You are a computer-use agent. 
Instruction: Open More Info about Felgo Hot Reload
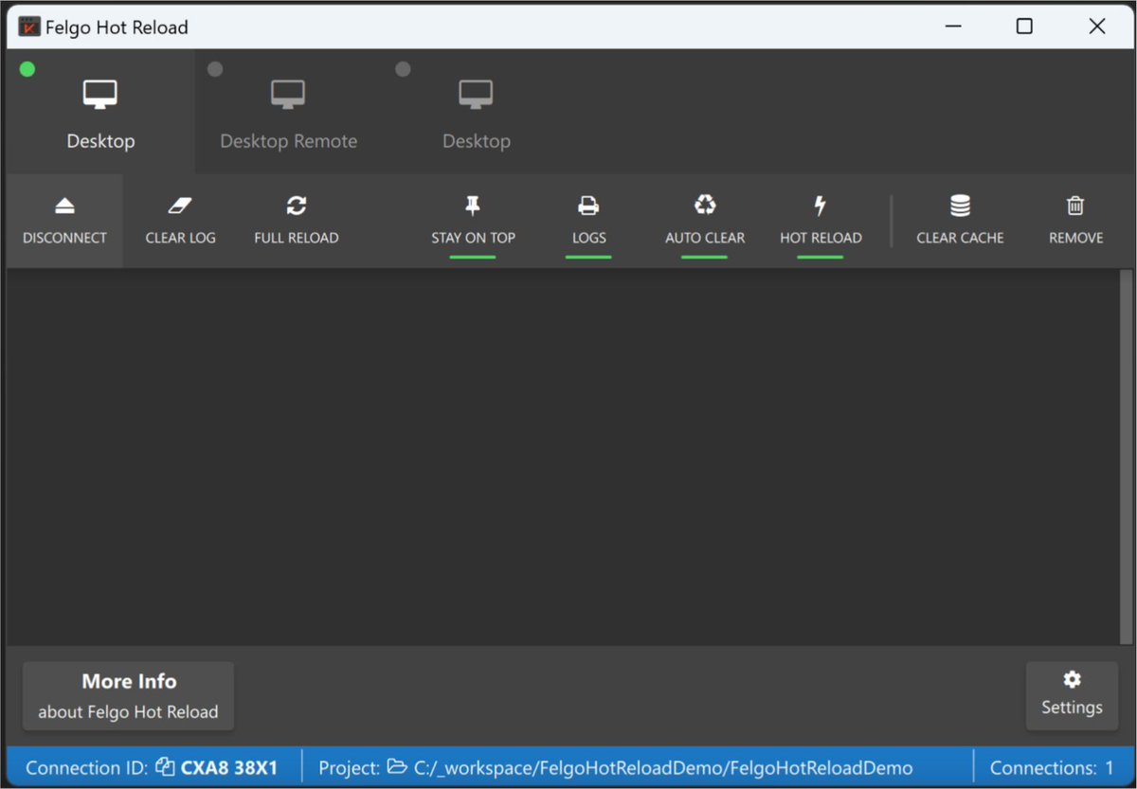[128, 696]
